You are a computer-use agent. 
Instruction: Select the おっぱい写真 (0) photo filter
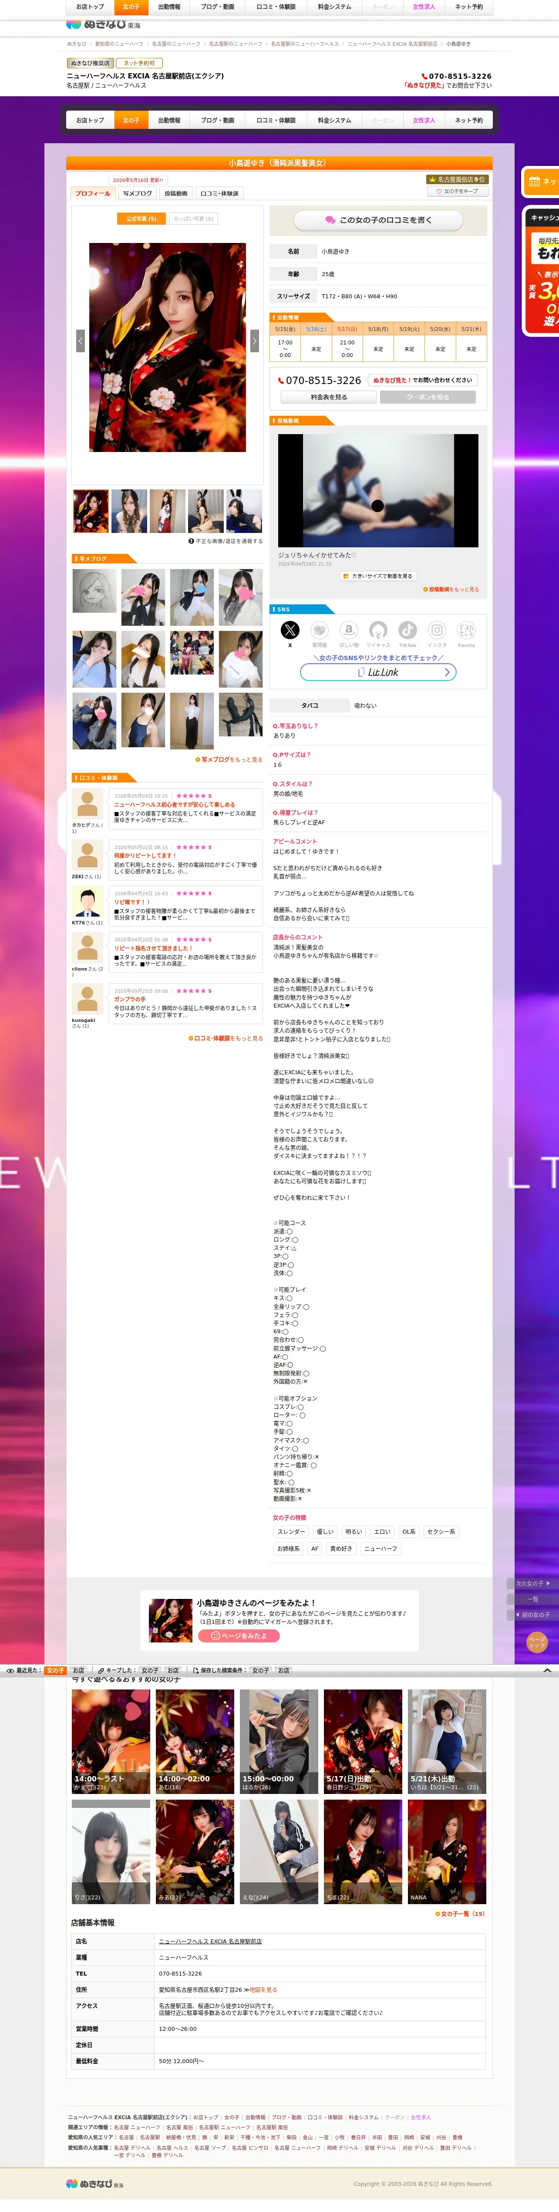(x=193, y=219)
